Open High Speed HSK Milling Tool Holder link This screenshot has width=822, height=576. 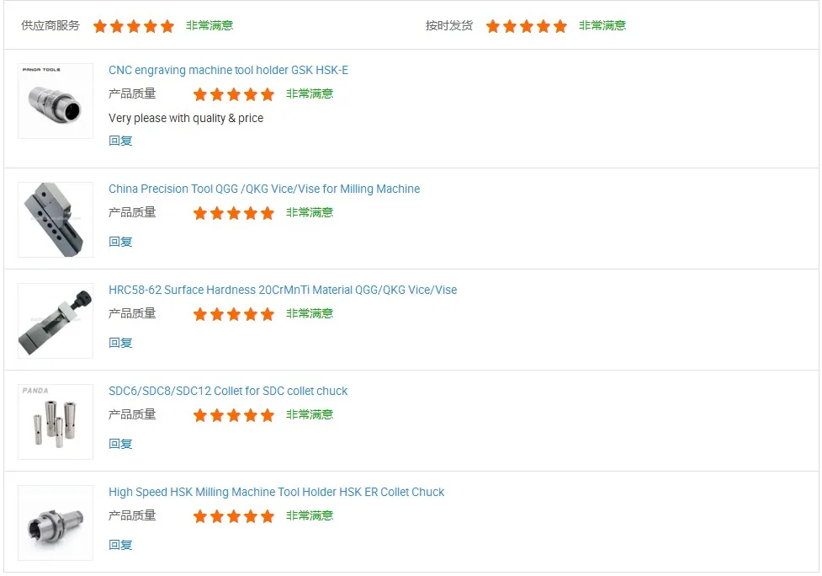276,492
